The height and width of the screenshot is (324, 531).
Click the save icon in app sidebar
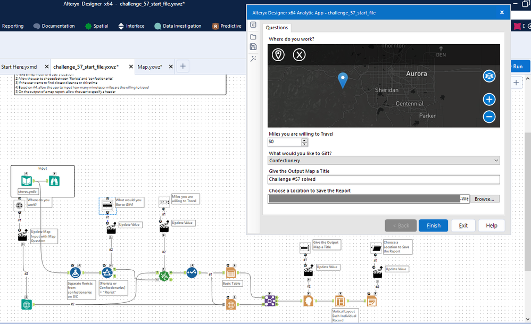253,47
